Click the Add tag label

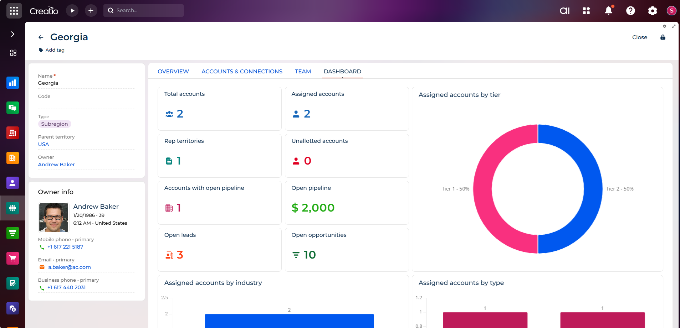point(55,50)
